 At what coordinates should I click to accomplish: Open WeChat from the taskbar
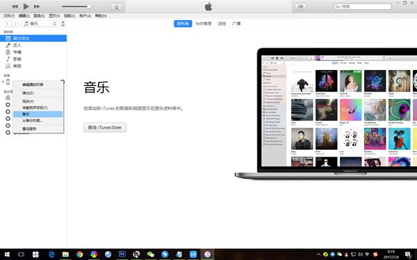(x=151, y=254)
